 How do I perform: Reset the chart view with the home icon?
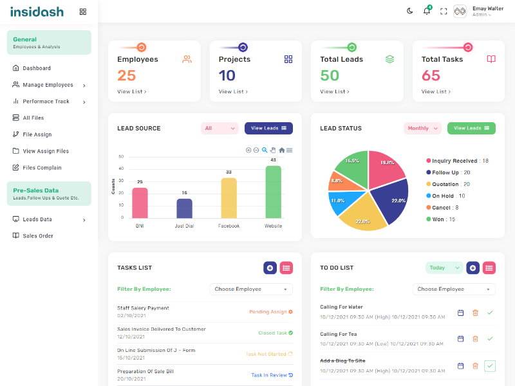click(x=281, y=150)
